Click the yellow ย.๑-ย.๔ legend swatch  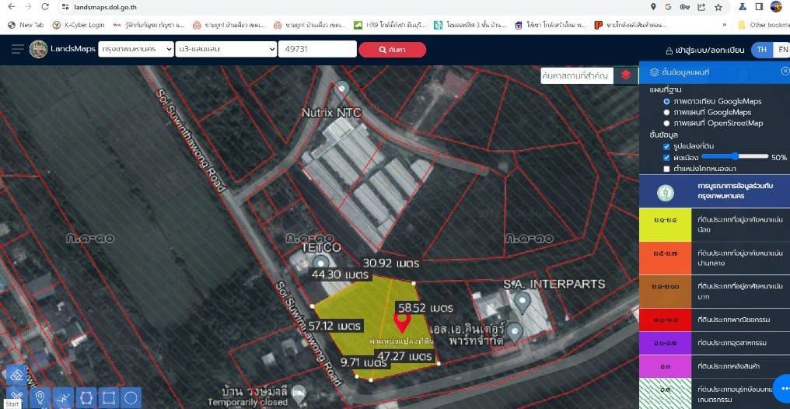pyautogui.click(x=665, y=225)
